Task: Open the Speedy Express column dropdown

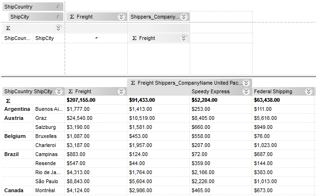Action: tap(246, 91)
